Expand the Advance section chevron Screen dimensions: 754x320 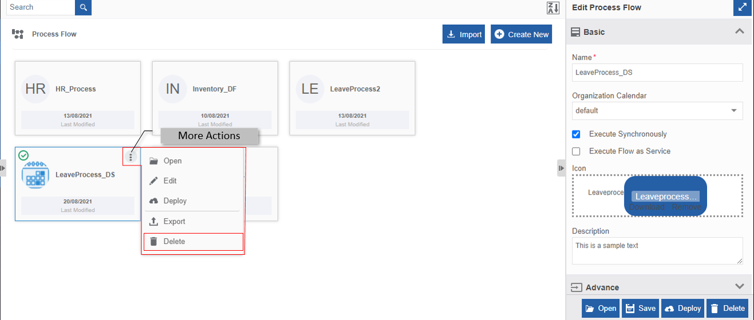[739, 286]
